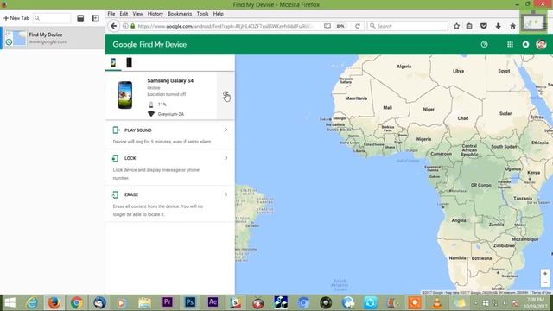The image size is (553, 311).
Task: Click Angola label on map
Action: point(459,220)
